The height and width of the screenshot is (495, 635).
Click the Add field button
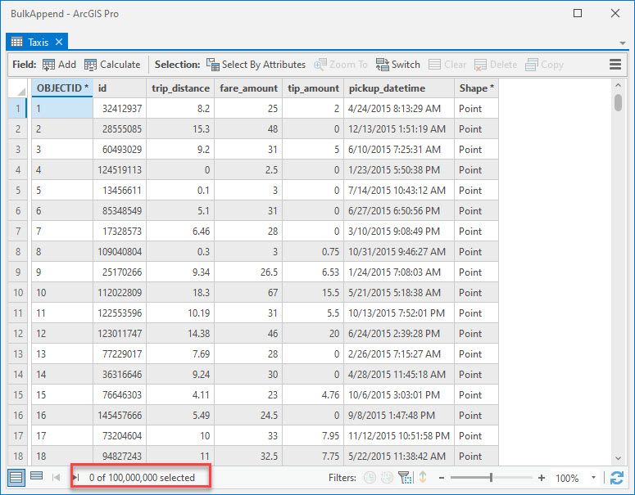59,65
